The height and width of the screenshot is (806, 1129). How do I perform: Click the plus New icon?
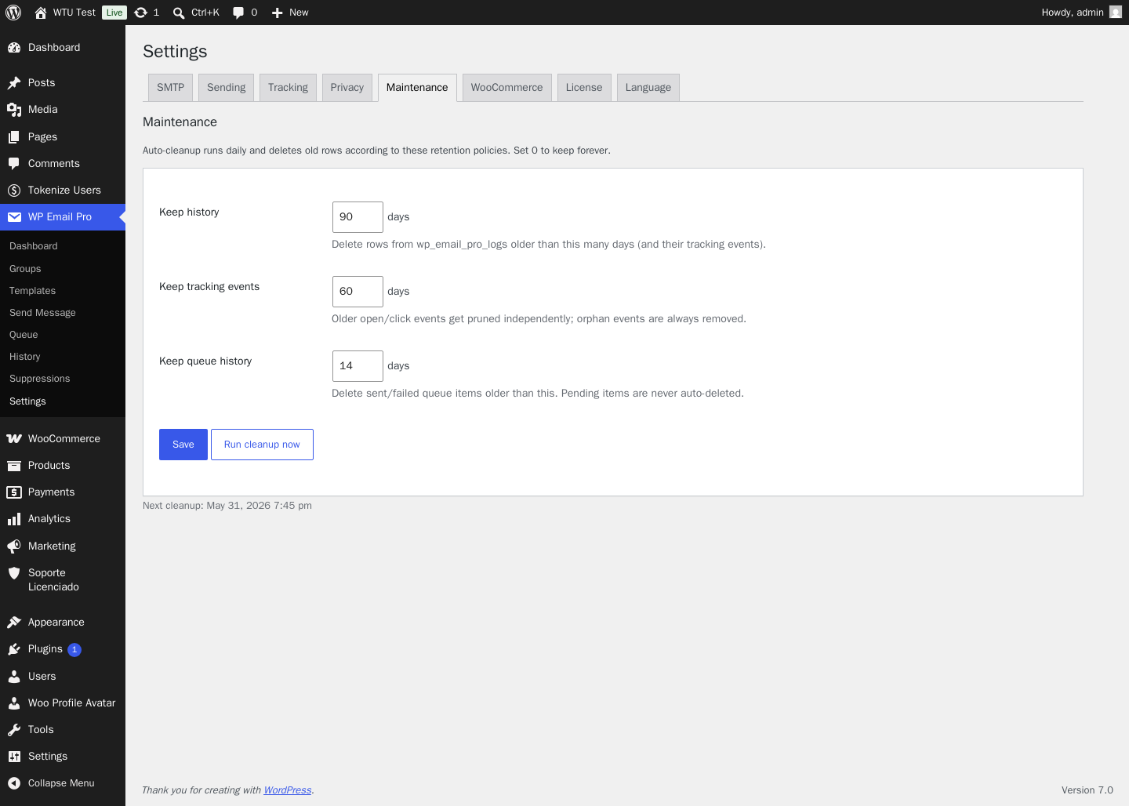pos(277,13)
